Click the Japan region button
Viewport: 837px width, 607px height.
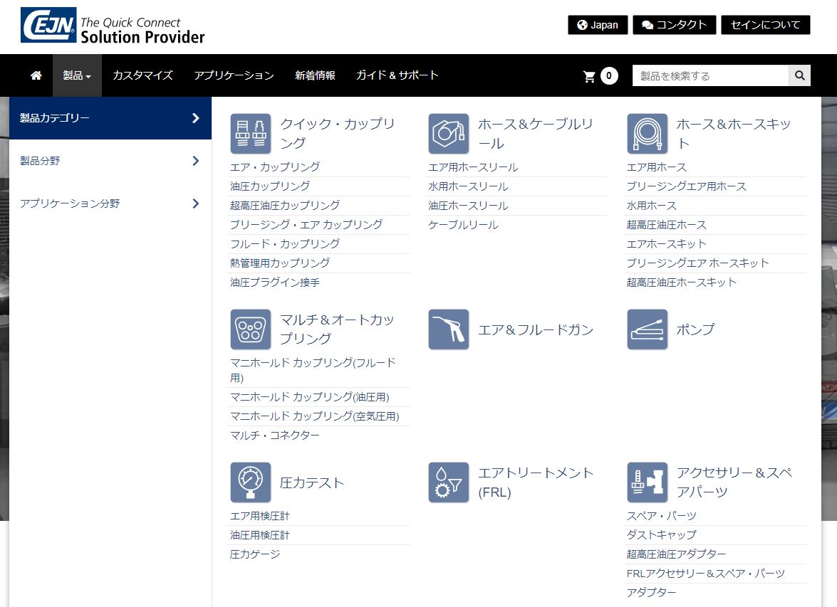[x=597, y=25]
